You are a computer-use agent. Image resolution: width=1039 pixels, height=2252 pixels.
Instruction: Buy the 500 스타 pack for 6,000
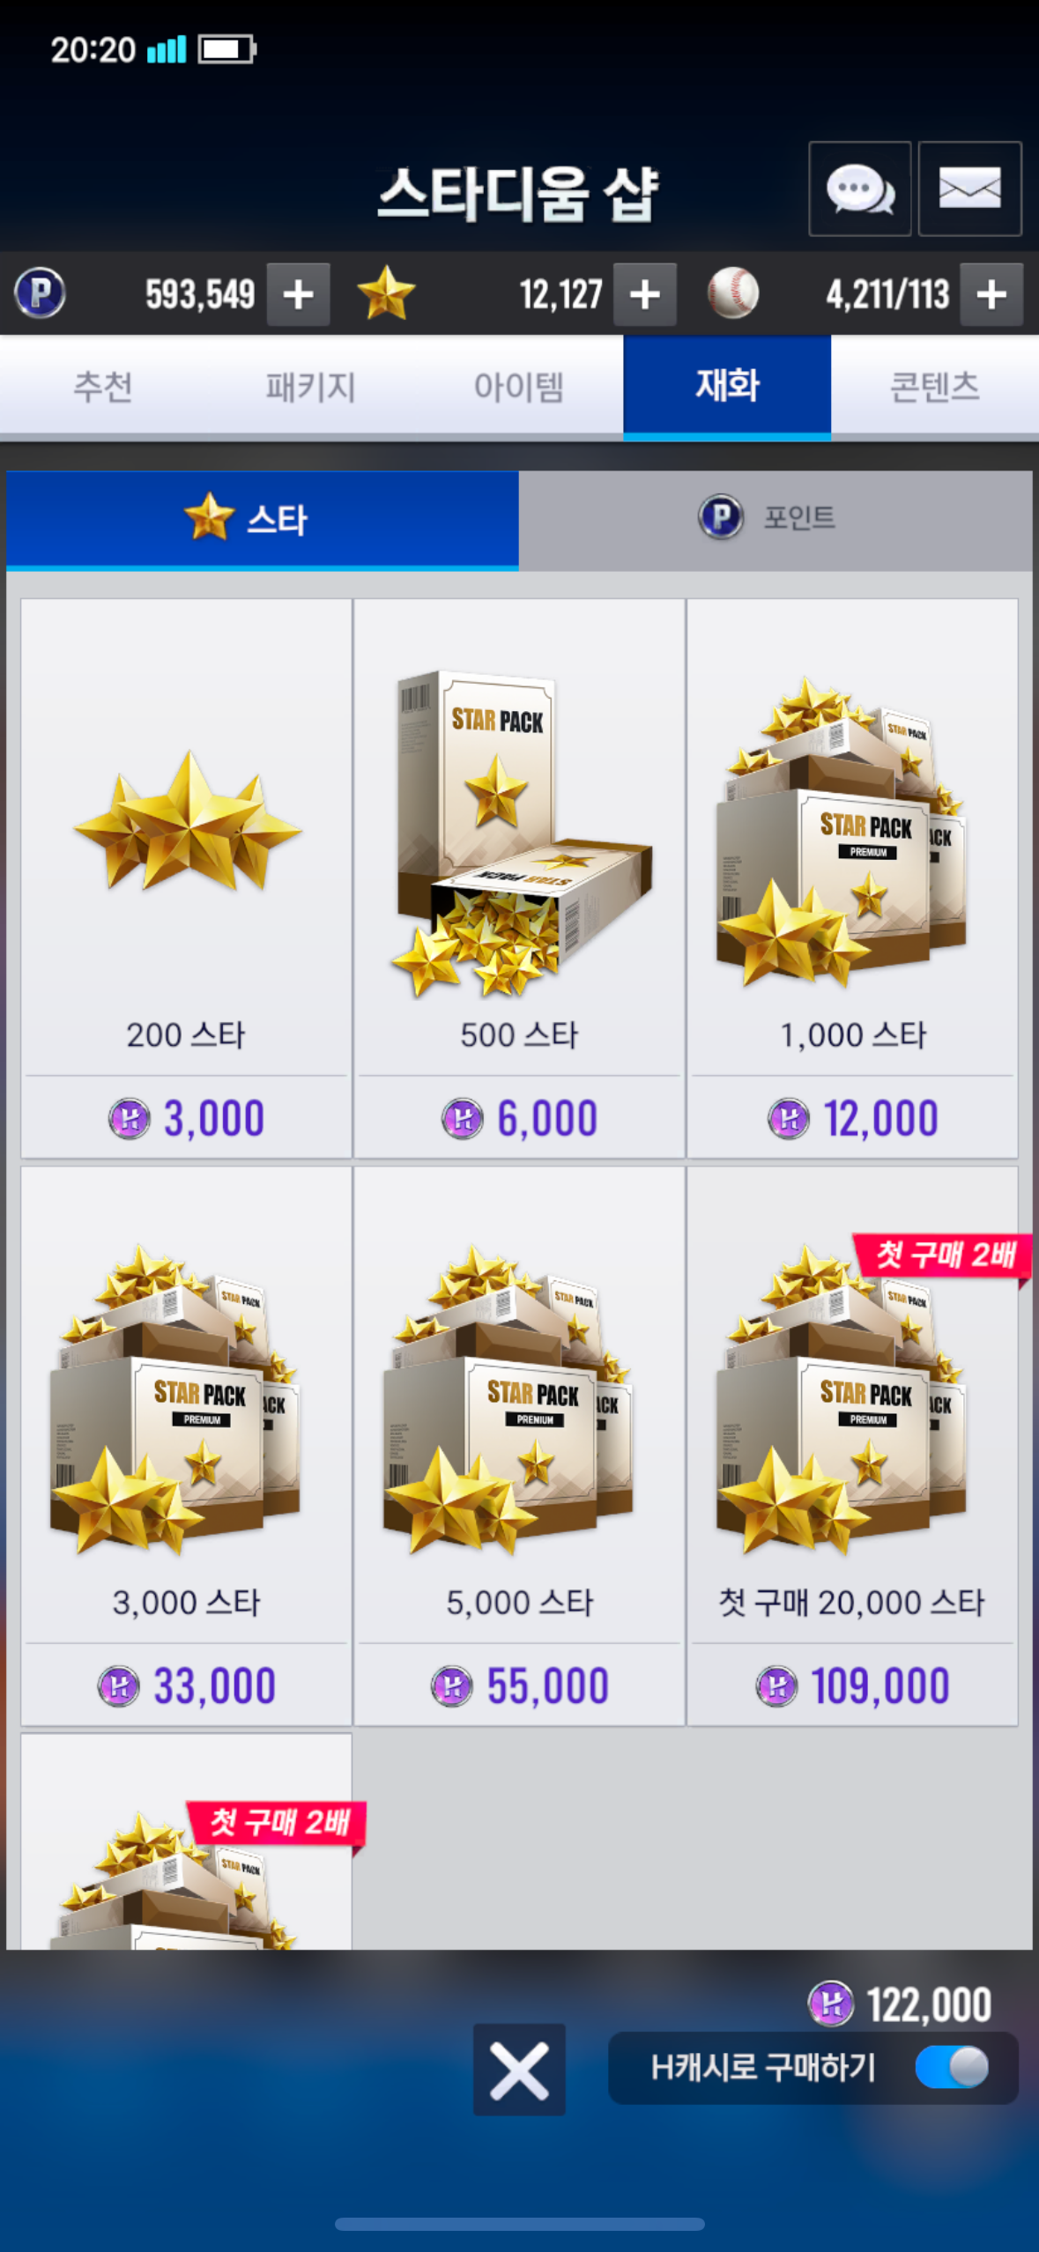519,878
